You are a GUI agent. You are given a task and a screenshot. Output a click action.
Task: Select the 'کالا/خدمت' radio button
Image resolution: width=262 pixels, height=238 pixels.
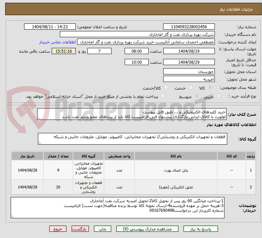(166, 87)
